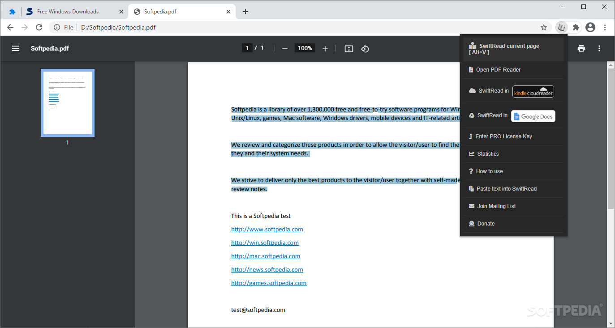This screenshot has height=328, width=615.
Task: Click the scrollbar up arrow
Action: [611, 65]
